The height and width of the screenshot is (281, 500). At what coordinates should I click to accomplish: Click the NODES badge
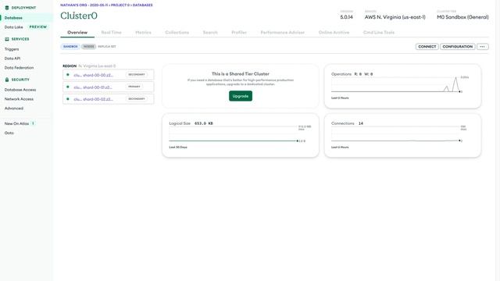click(x=88, y=47)
